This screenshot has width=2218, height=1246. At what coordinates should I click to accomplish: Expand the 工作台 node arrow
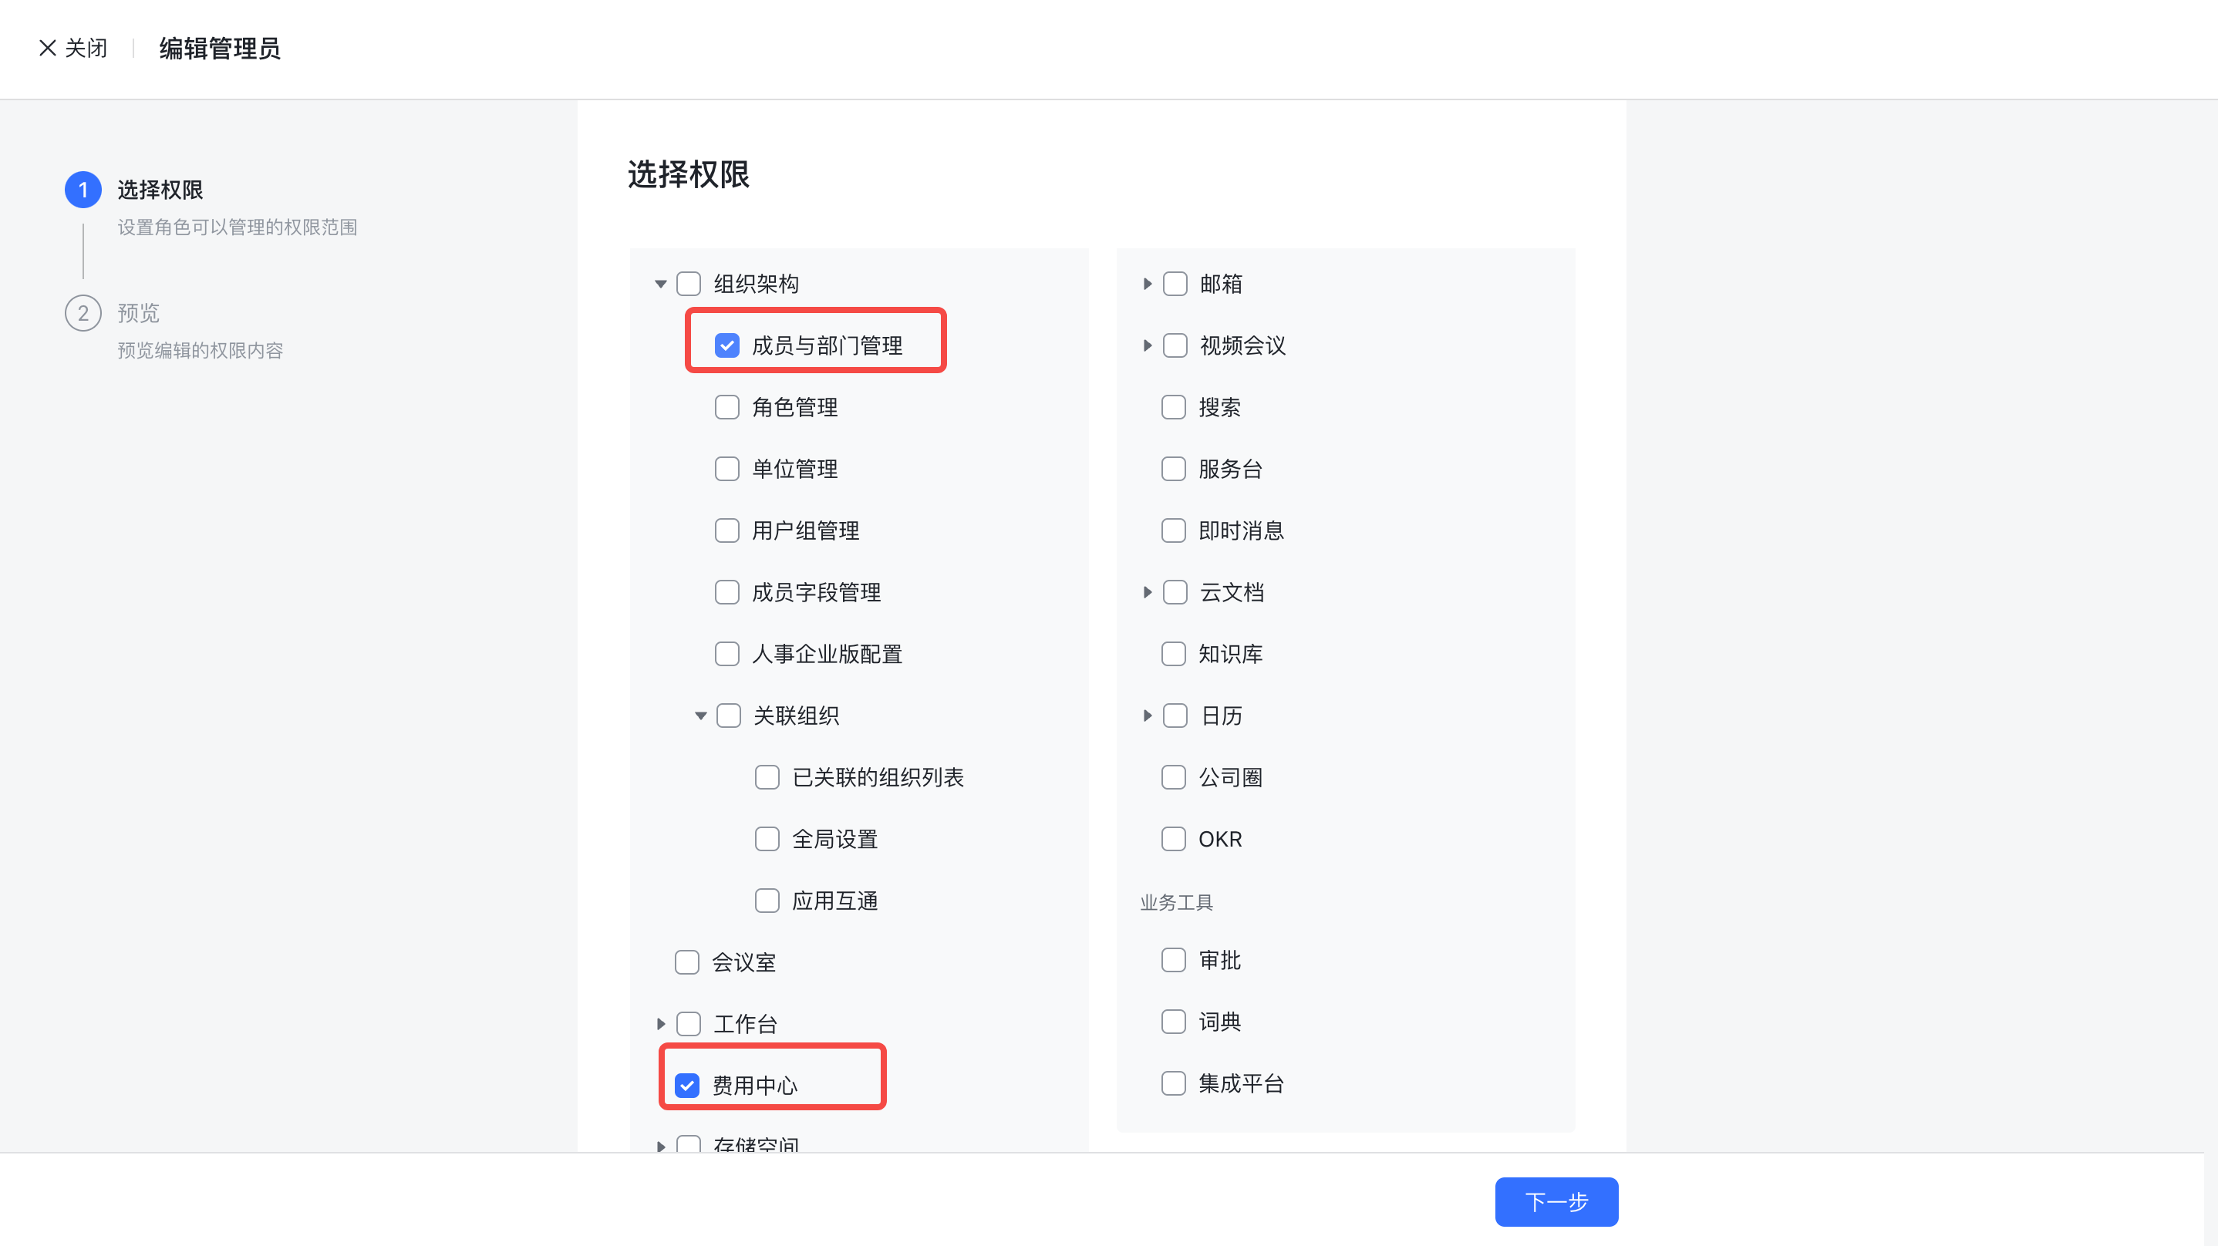(x=660, y=1024)
